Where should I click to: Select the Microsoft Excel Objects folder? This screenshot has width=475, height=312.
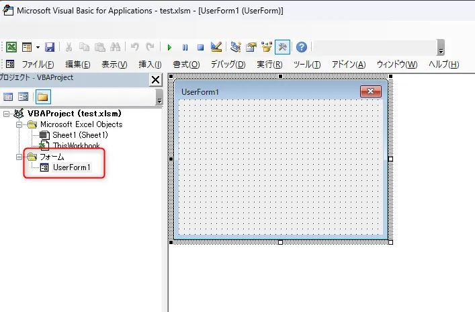(x=81, y=124)
